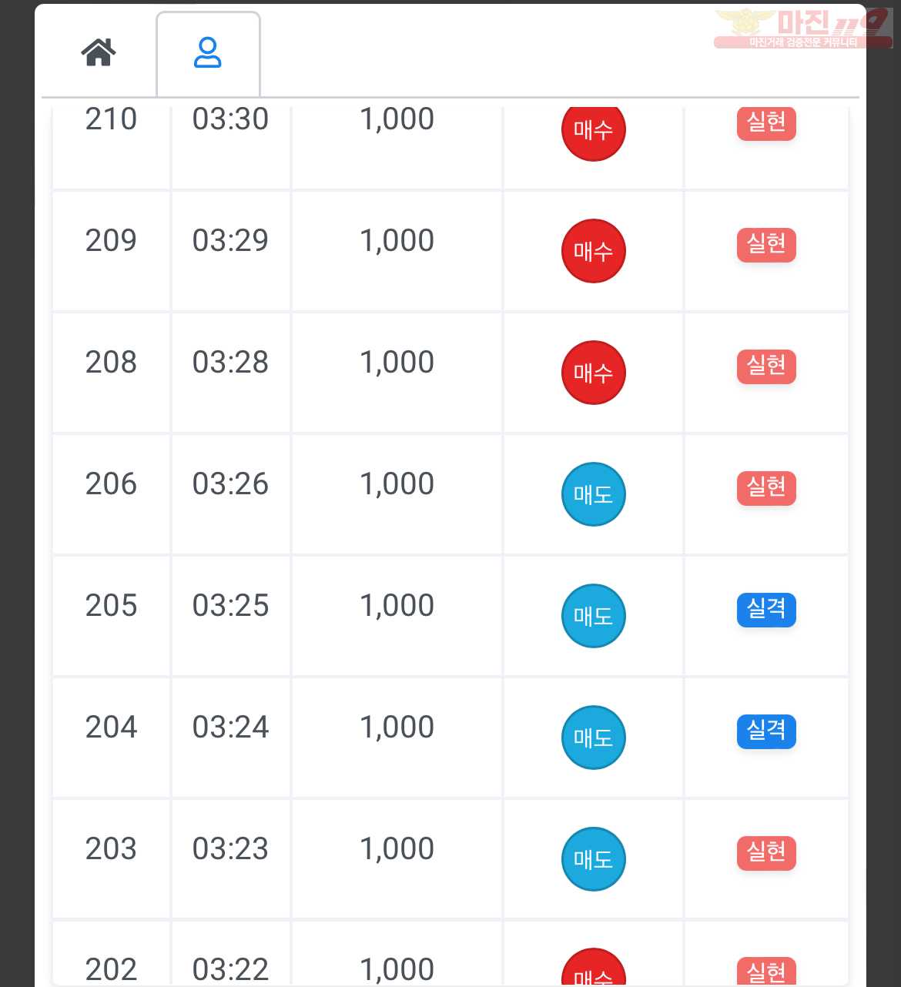The height and width of the screenshot is (987, 901).
Task: Click the blue 매도 circle for round 203
Action: click(593, 859)
